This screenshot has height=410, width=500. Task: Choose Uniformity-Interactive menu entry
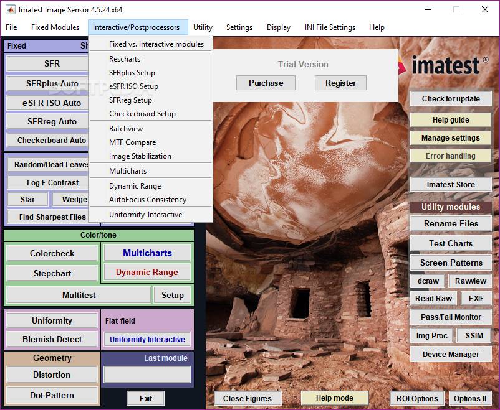pyautogui.click(x=150, y=215)
